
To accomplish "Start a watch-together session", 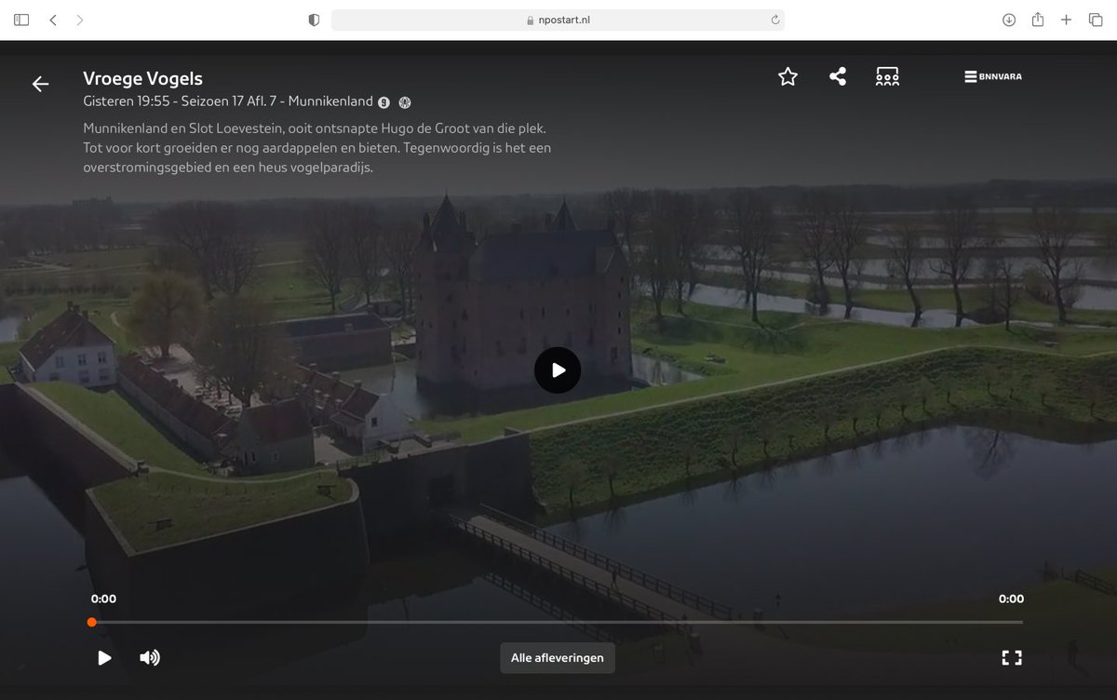I will point(886,75).
